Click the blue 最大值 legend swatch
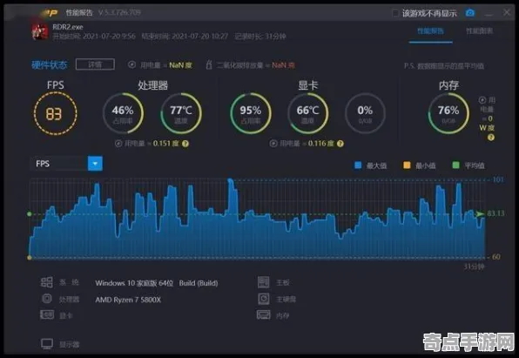 (358, 165)
